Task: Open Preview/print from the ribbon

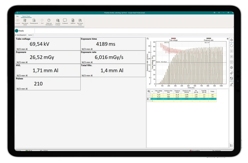Action: tap(34, 20)
